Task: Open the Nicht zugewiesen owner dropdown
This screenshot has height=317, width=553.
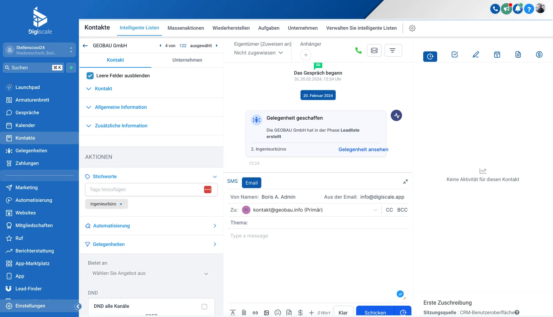Action: point(259,53)
